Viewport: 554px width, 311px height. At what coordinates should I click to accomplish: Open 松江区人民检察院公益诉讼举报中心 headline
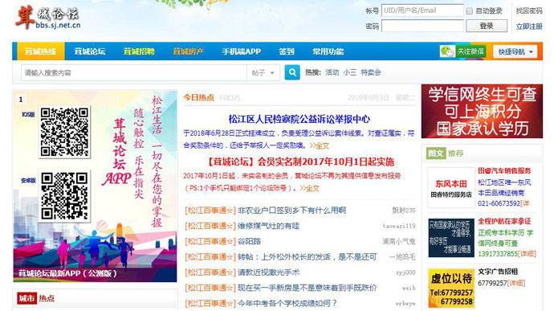299,119
